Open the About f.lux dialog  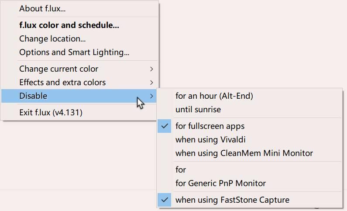[42, 8]
